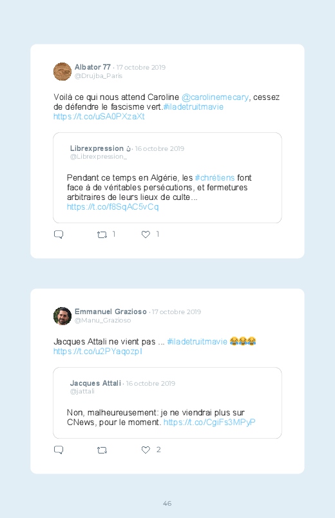Viewport: 335px width, 518px height.
Task: Open the @Manu_Grazioso handle
Action: coord(102,321)
